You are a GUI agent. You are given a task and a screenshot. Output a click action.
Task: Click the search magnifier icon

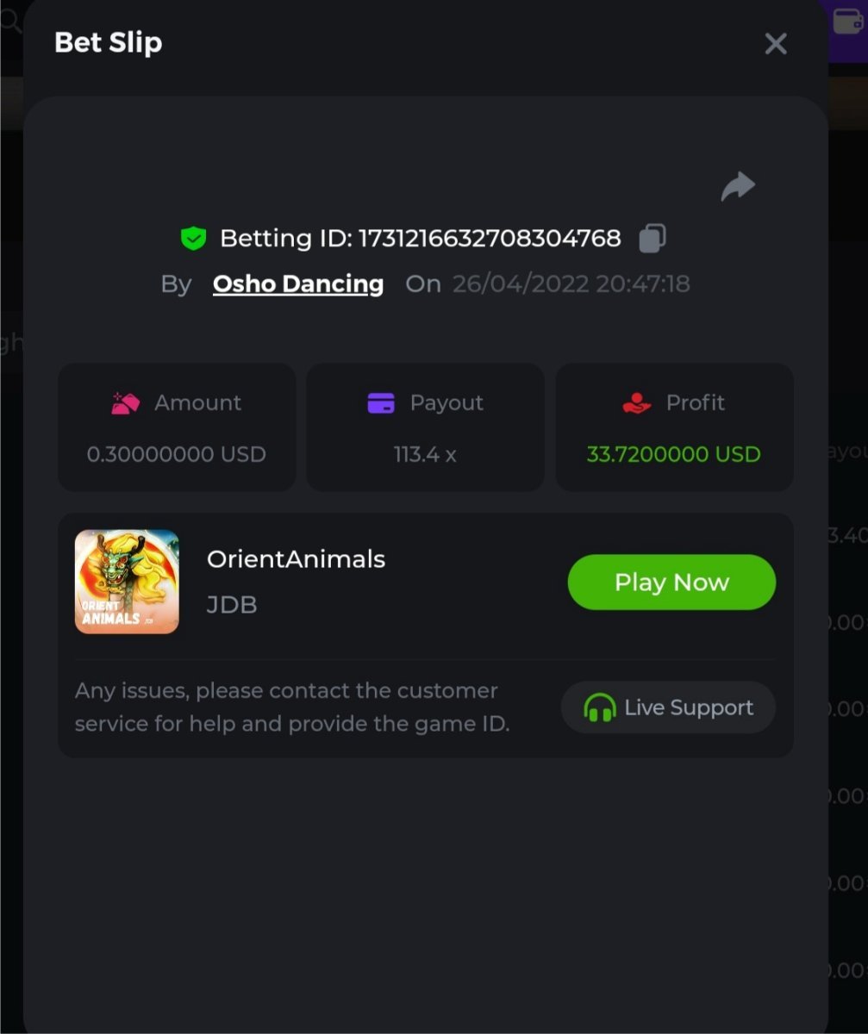(10, 21)
